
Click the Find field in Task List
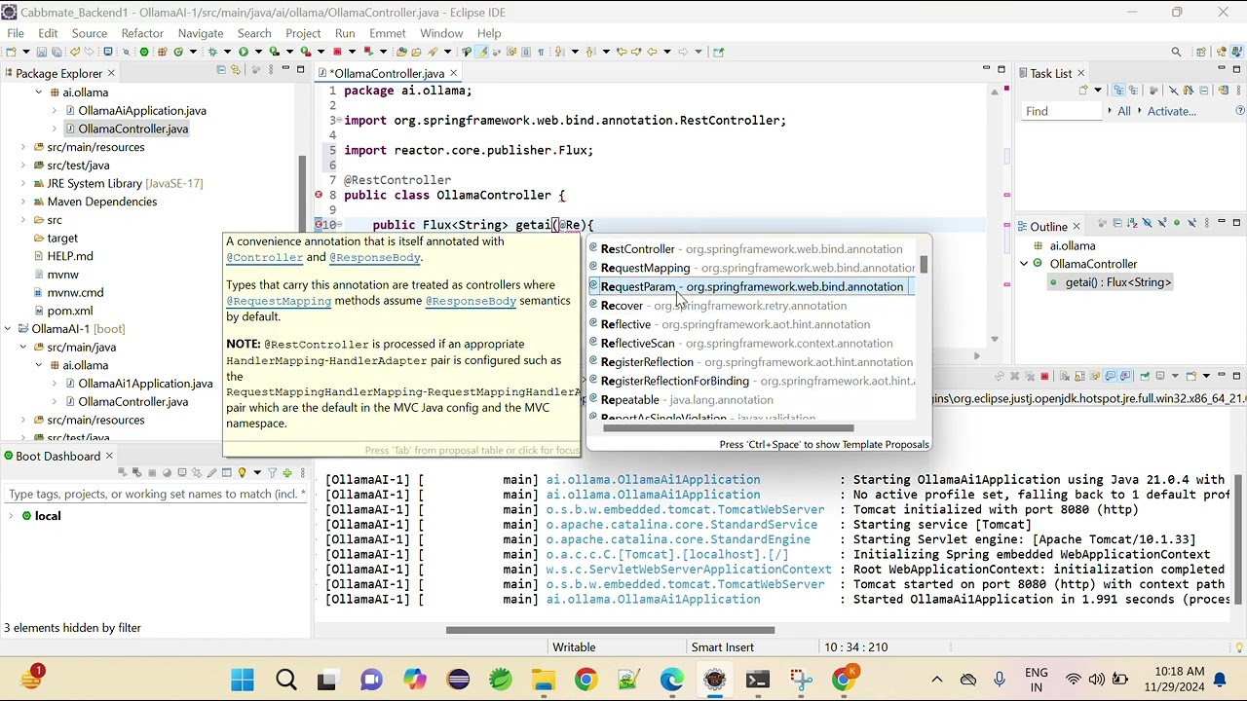tap(1060, 111)
